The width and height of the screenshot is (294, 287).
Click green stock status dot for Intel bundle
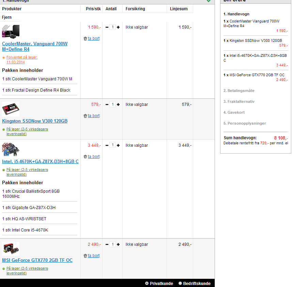tap(3, 170)
